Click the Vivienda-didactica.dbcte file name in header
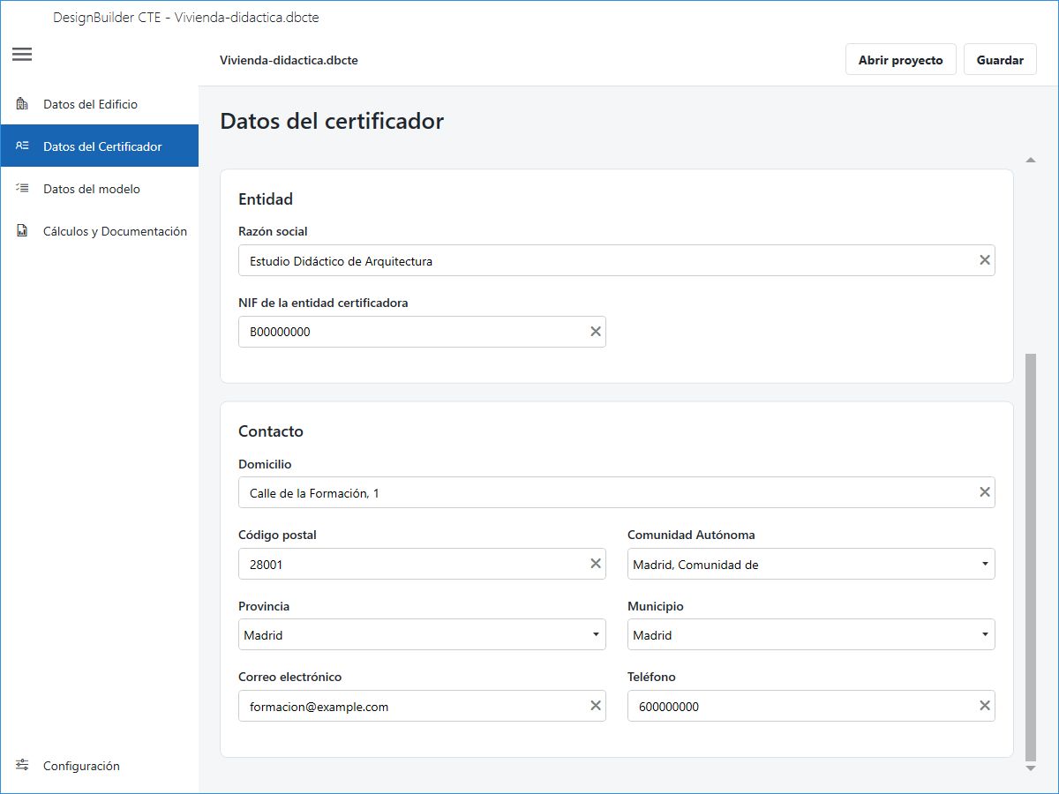 [289, 61]
